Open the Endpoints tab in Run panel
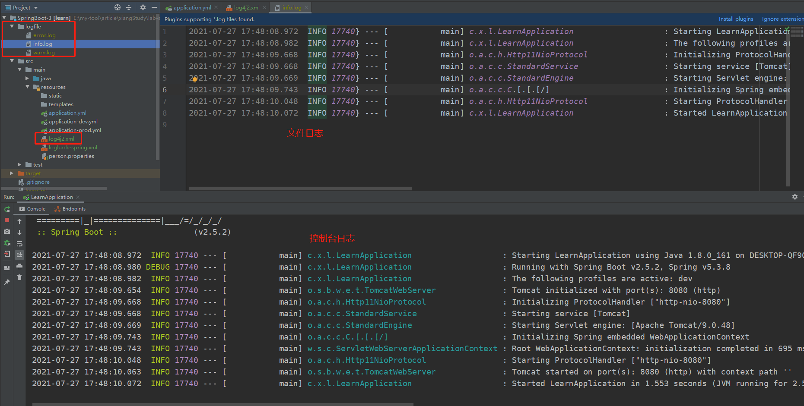The width and height of the screenshot is (804, 406). tap(70, 209)
